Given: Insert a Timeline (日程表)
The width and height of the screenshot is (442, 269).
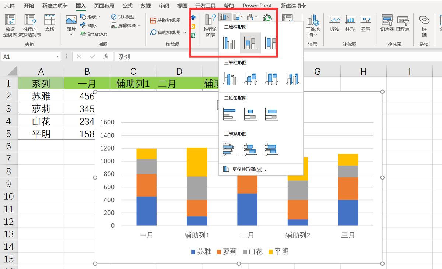Looking at the screenshot, I should pyautogui.click(x=403, y=23).
